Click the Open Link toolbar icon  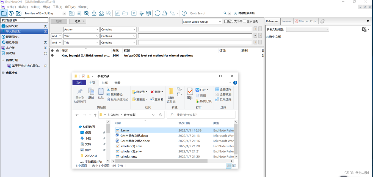(118, 13)
